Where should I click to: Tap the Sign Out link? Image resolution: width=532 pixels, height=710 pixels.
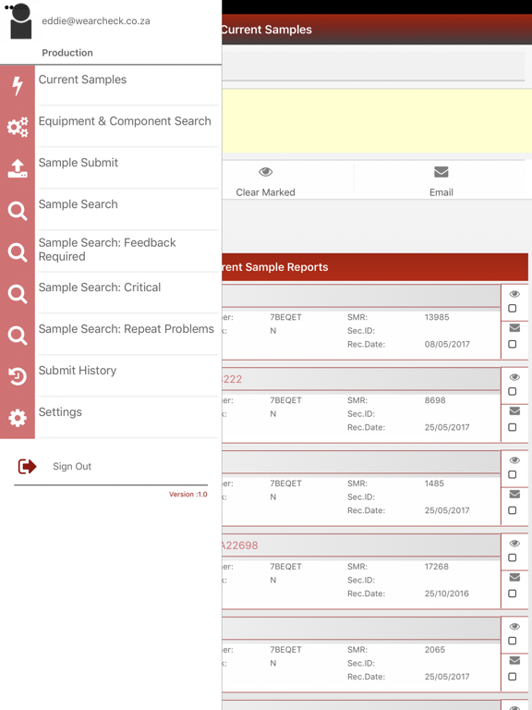pos(72,466)
